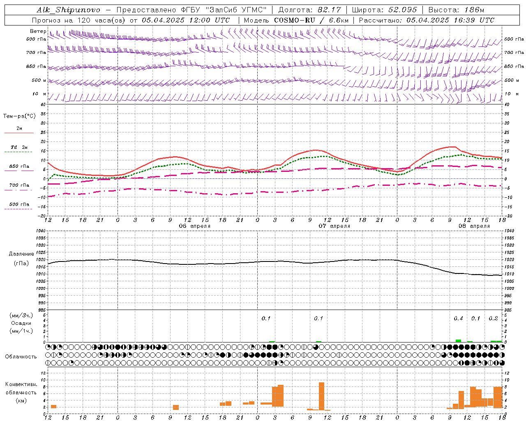Click the green precipitation bar below "0.4"
The height and width of the screenshot is (421, 526).
(x=458, y=341)
